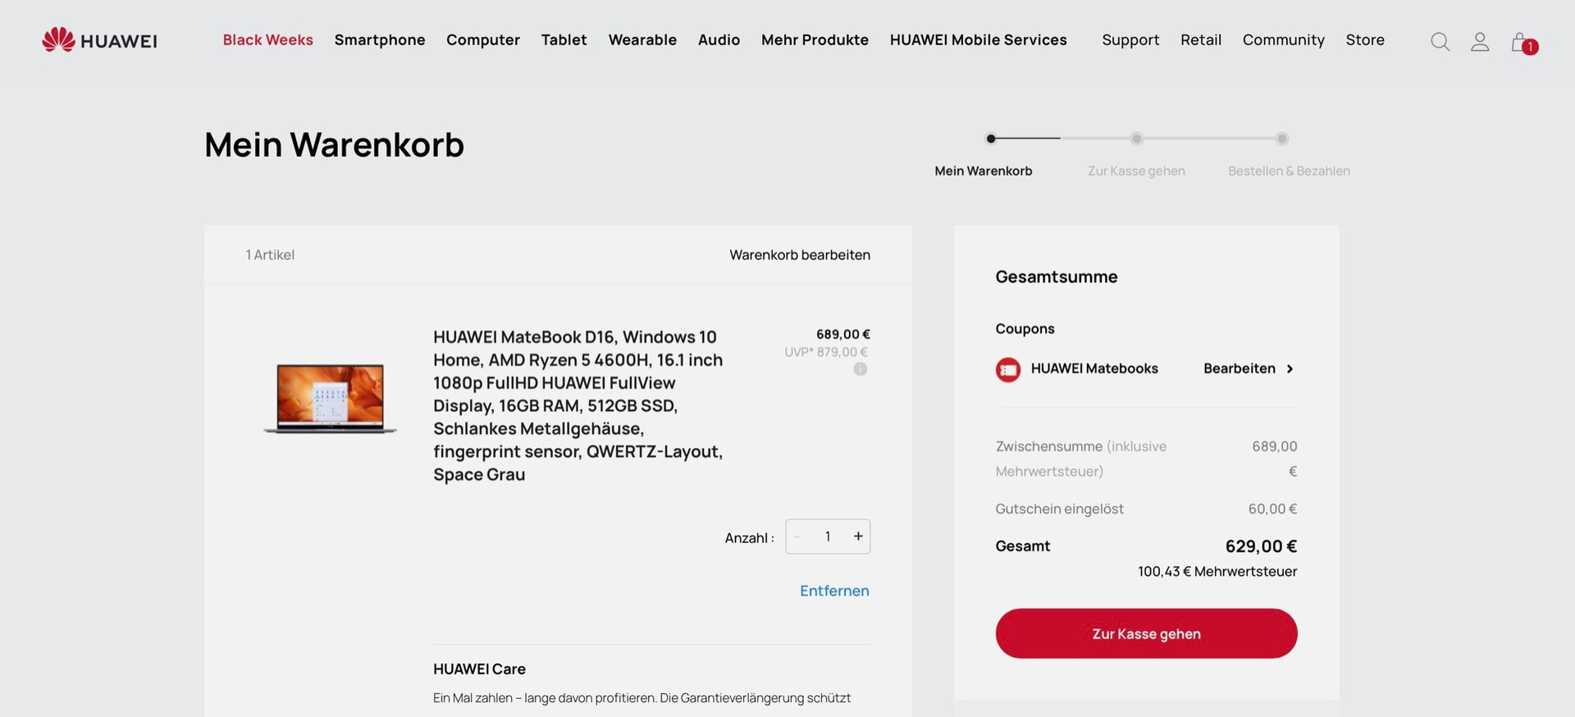Click the Gutschein eingelöst 60,00 € value
1575x717 pixels.
1272,509
